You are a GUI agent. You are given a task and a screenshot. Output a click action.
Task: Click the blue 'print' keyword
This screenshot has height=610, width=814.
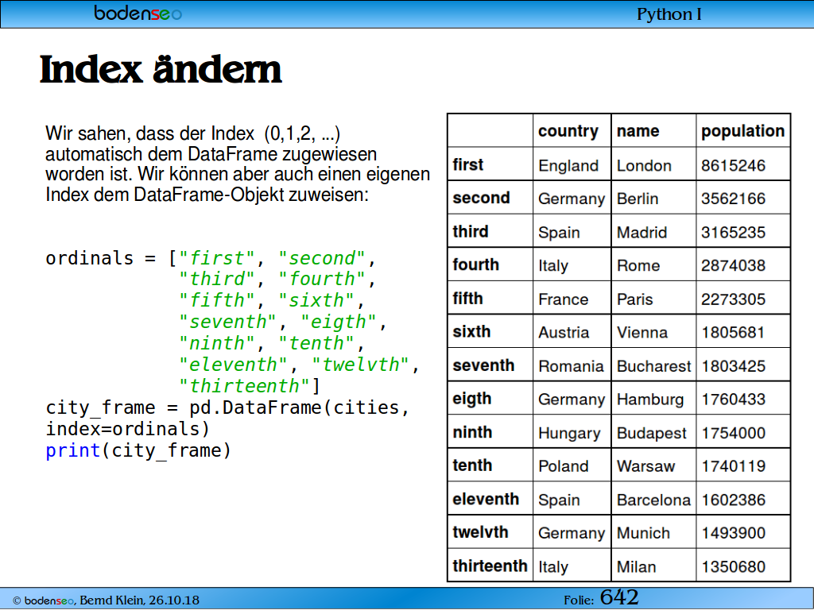pyautogui.click(x=72, y=451)
